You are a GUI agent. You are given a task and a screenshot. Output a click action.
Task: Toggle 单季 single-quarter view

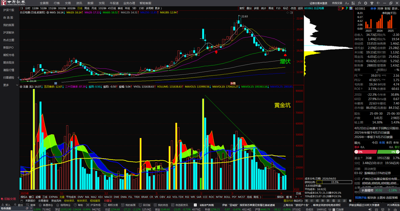[373, 8]
